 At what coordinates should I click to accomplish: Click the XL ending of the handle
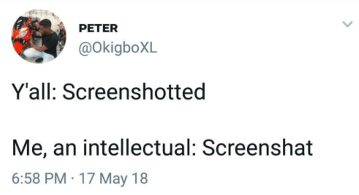pos(150,46)
